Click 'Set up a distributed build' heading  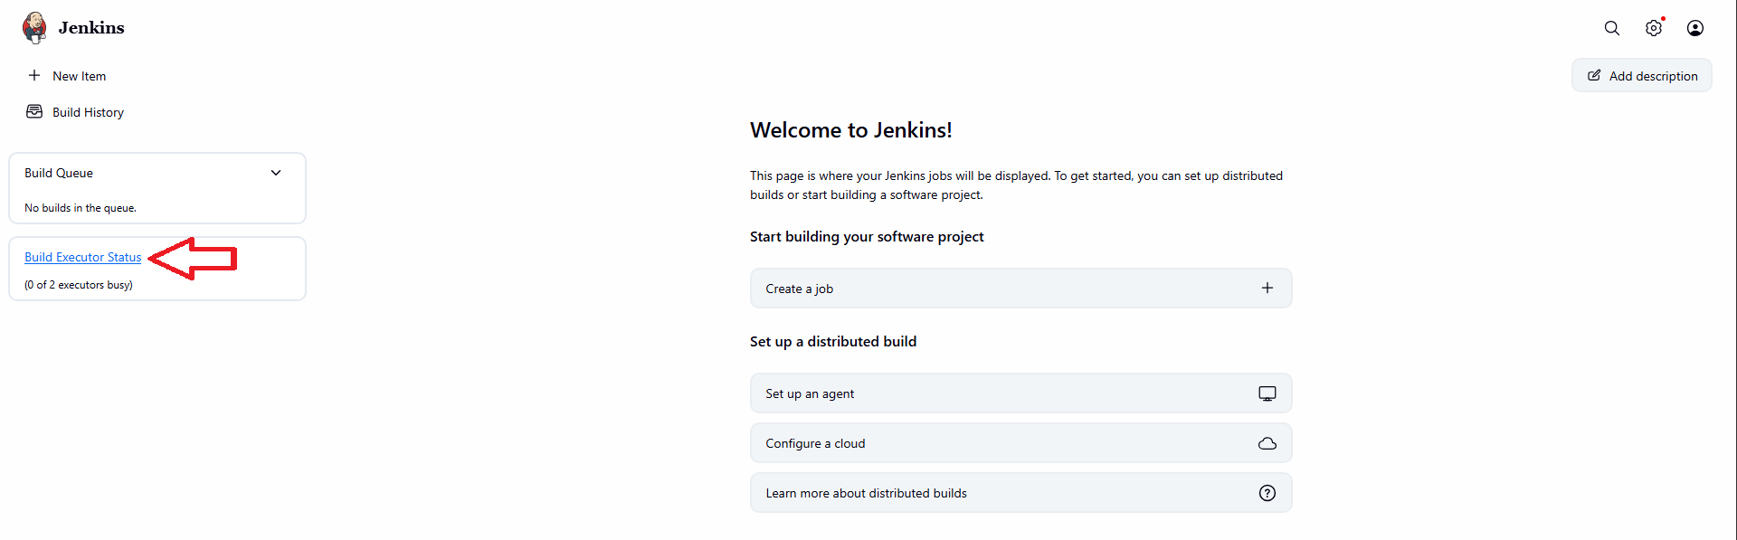[x=833, y=341]
